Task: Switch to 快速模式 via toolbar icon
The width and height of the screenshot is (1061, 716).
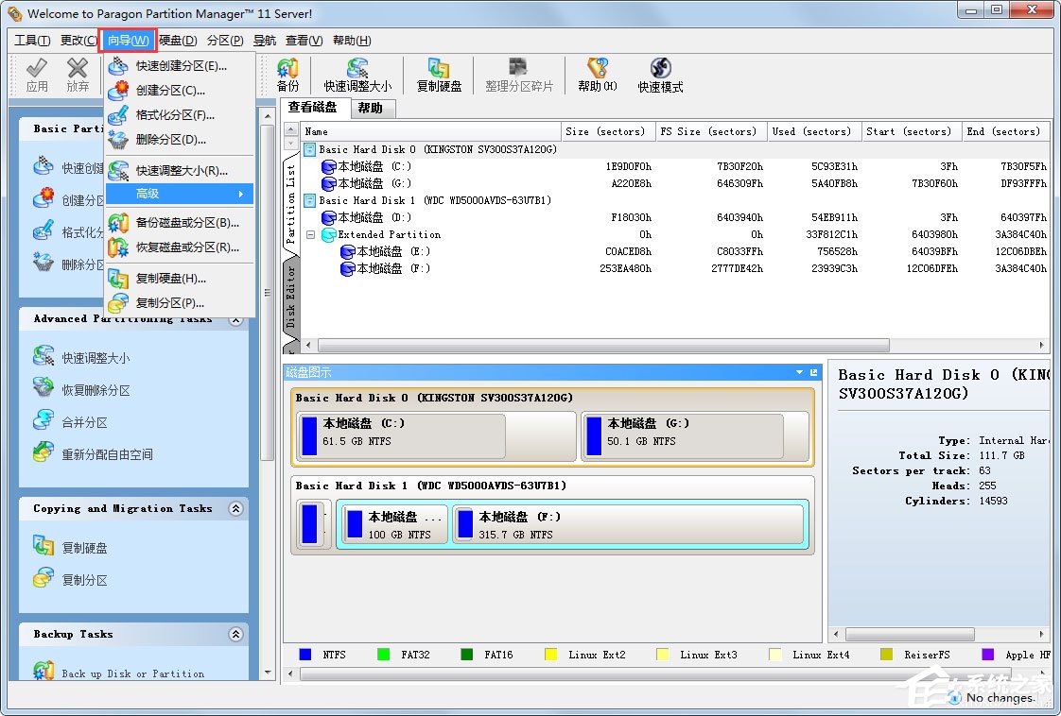Action: tap(660, 75)
